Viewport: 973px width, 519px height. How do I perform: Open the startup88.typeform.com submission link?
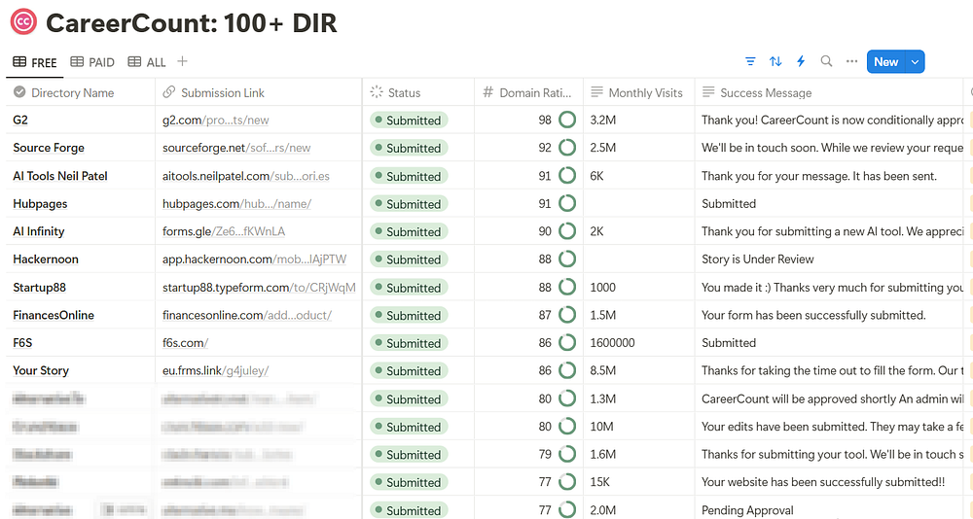pos(259,288)
